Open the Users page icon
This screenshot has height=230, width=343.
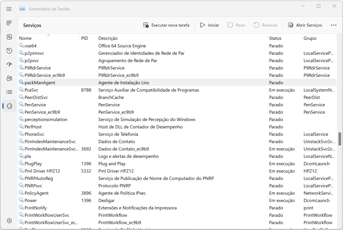pyautogui.click(x=9, y=78)
